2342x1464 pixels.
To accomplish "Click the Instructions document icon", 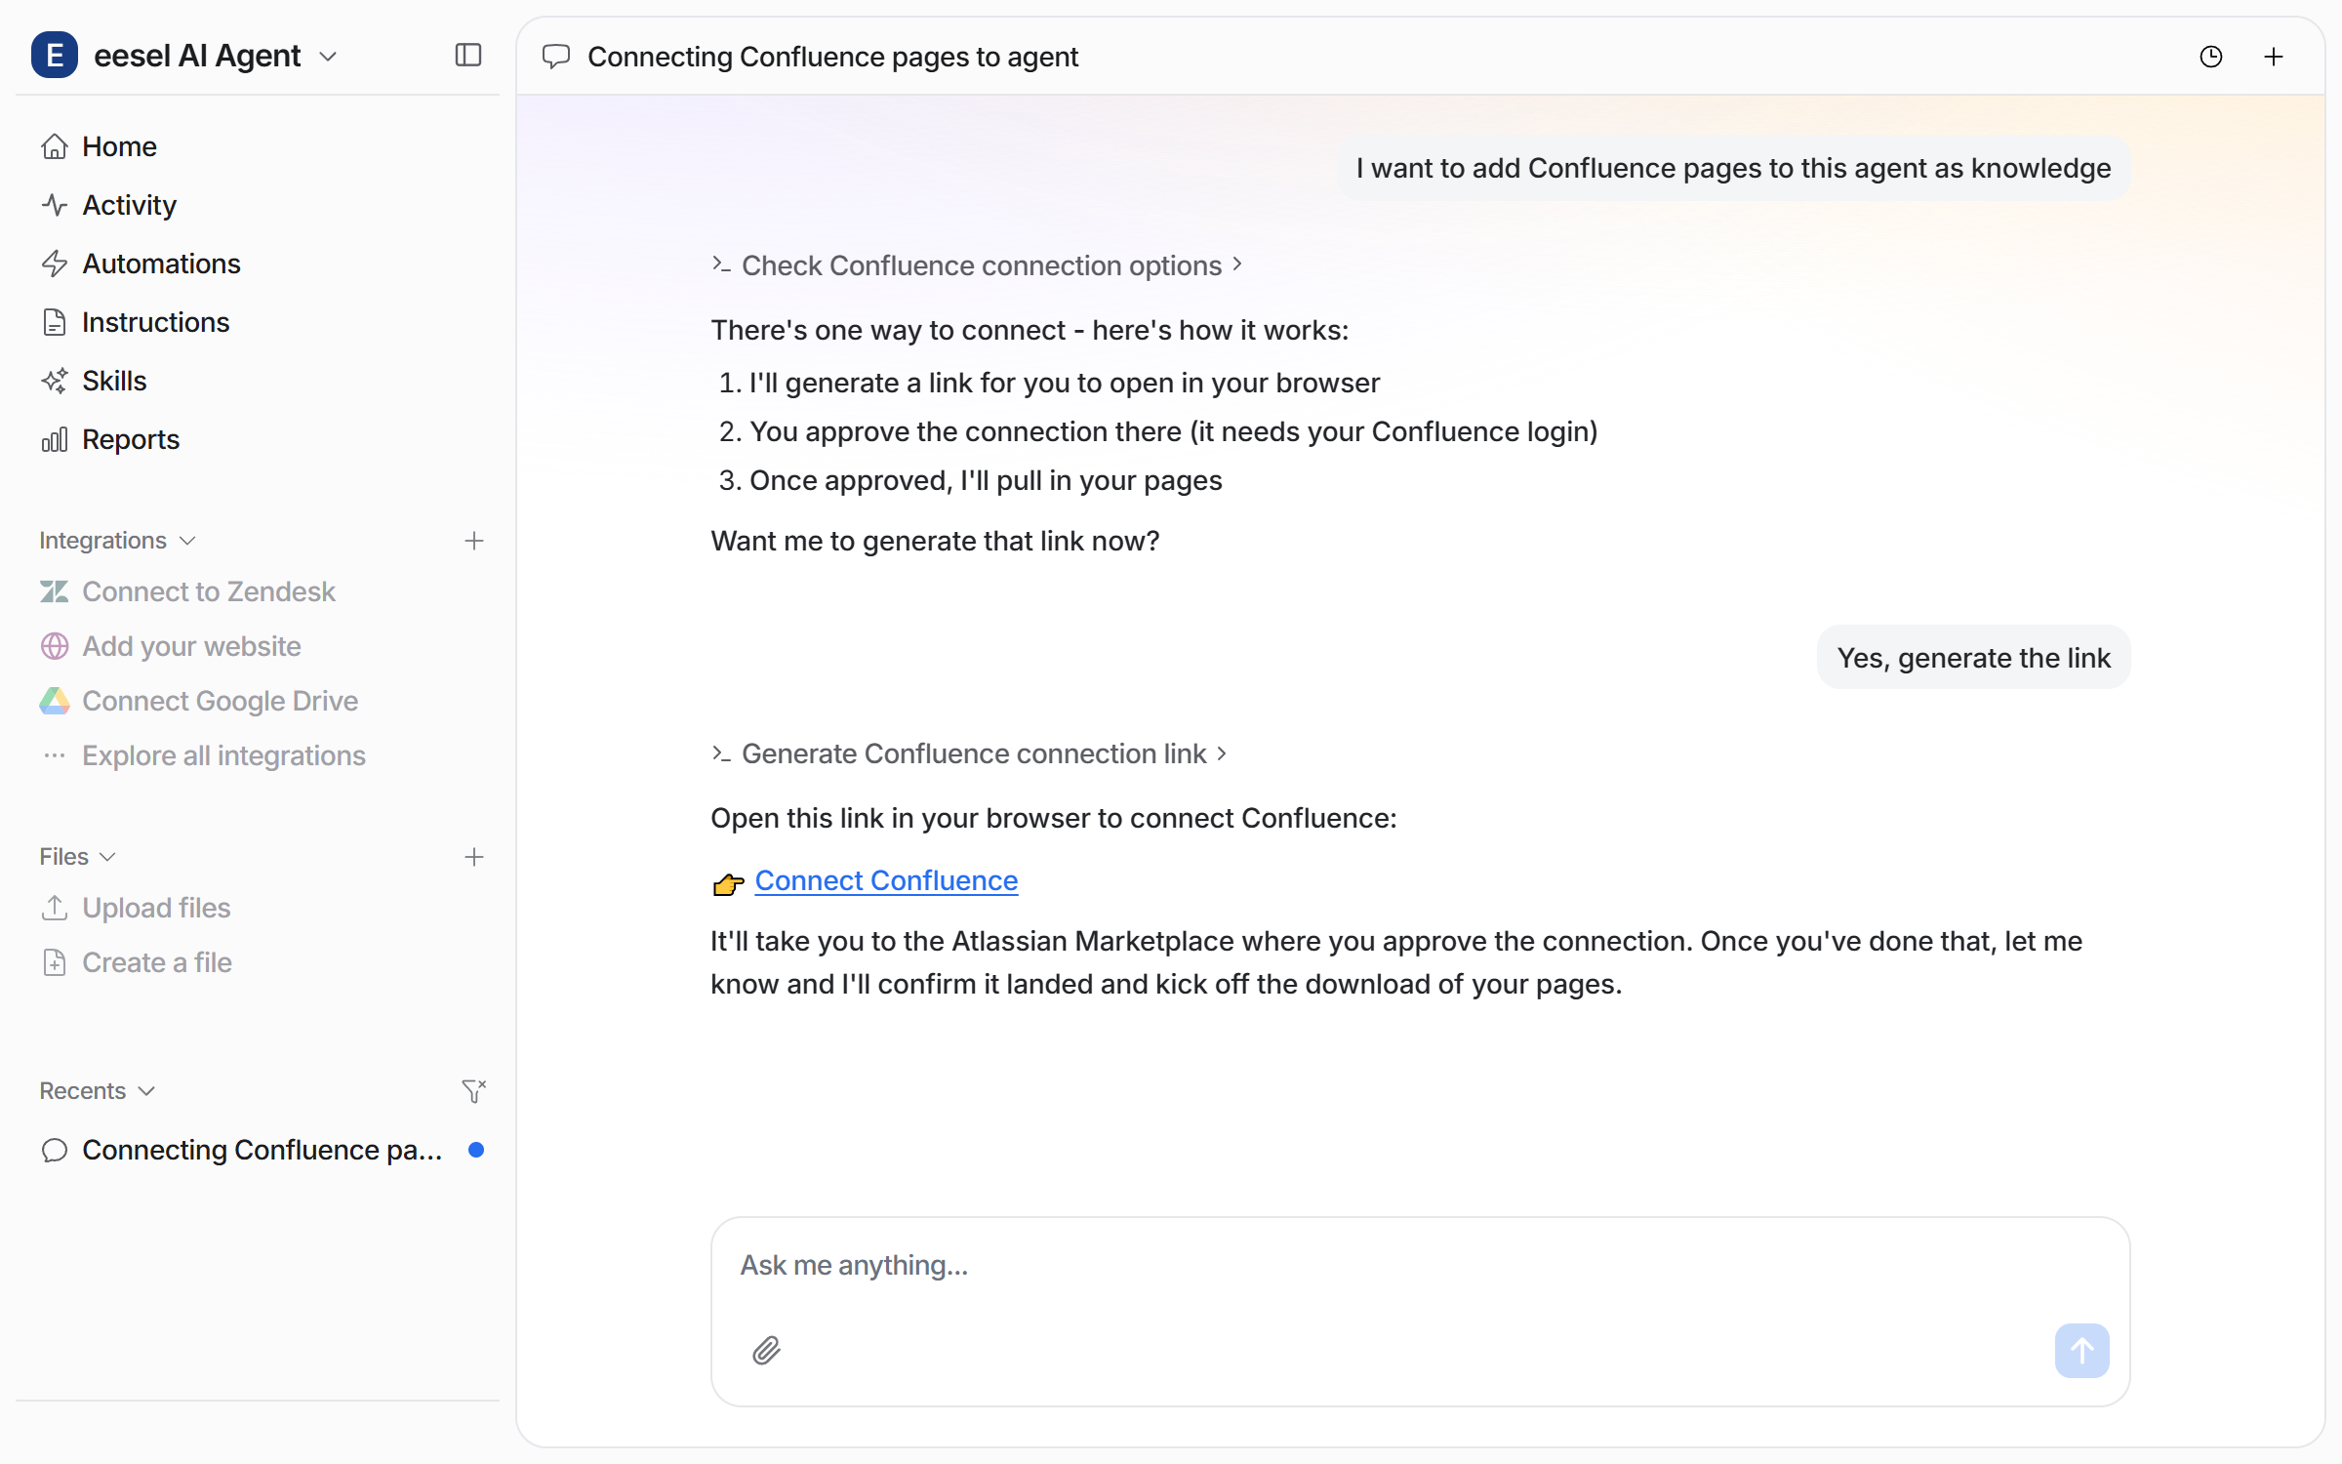I will [x=55, y=322].
